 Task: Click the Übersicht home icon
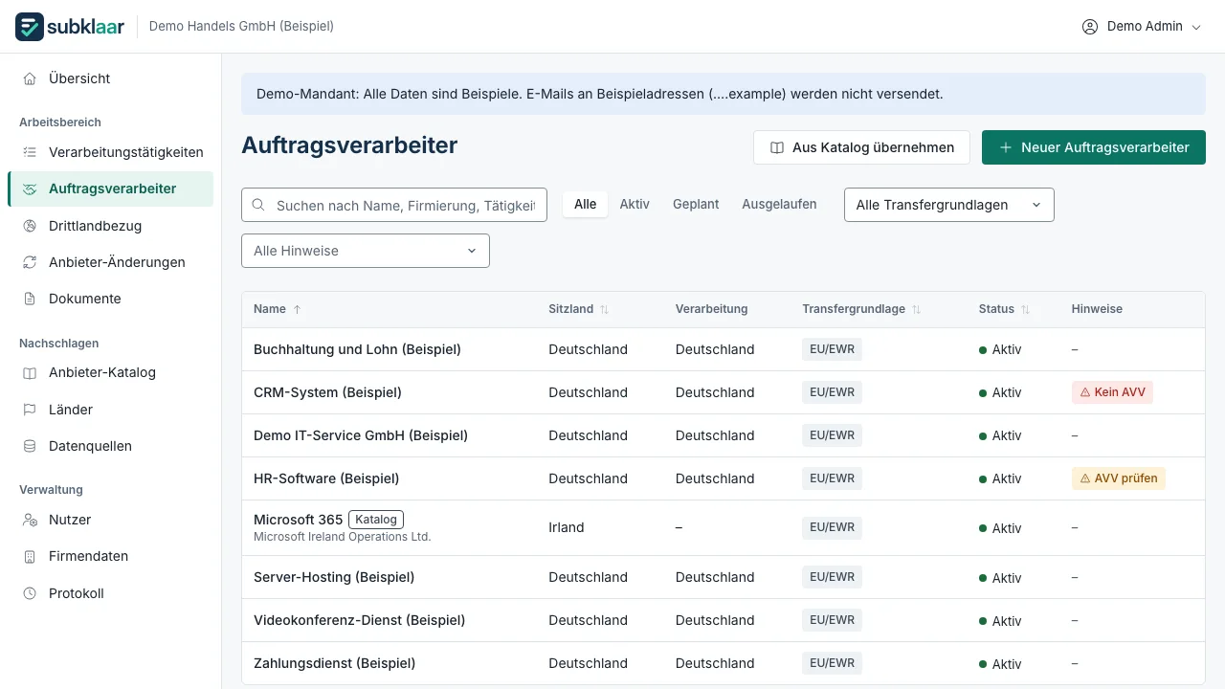(30, 78)
